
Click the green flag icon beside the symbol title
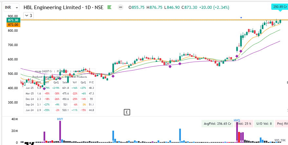click(109, 8)
